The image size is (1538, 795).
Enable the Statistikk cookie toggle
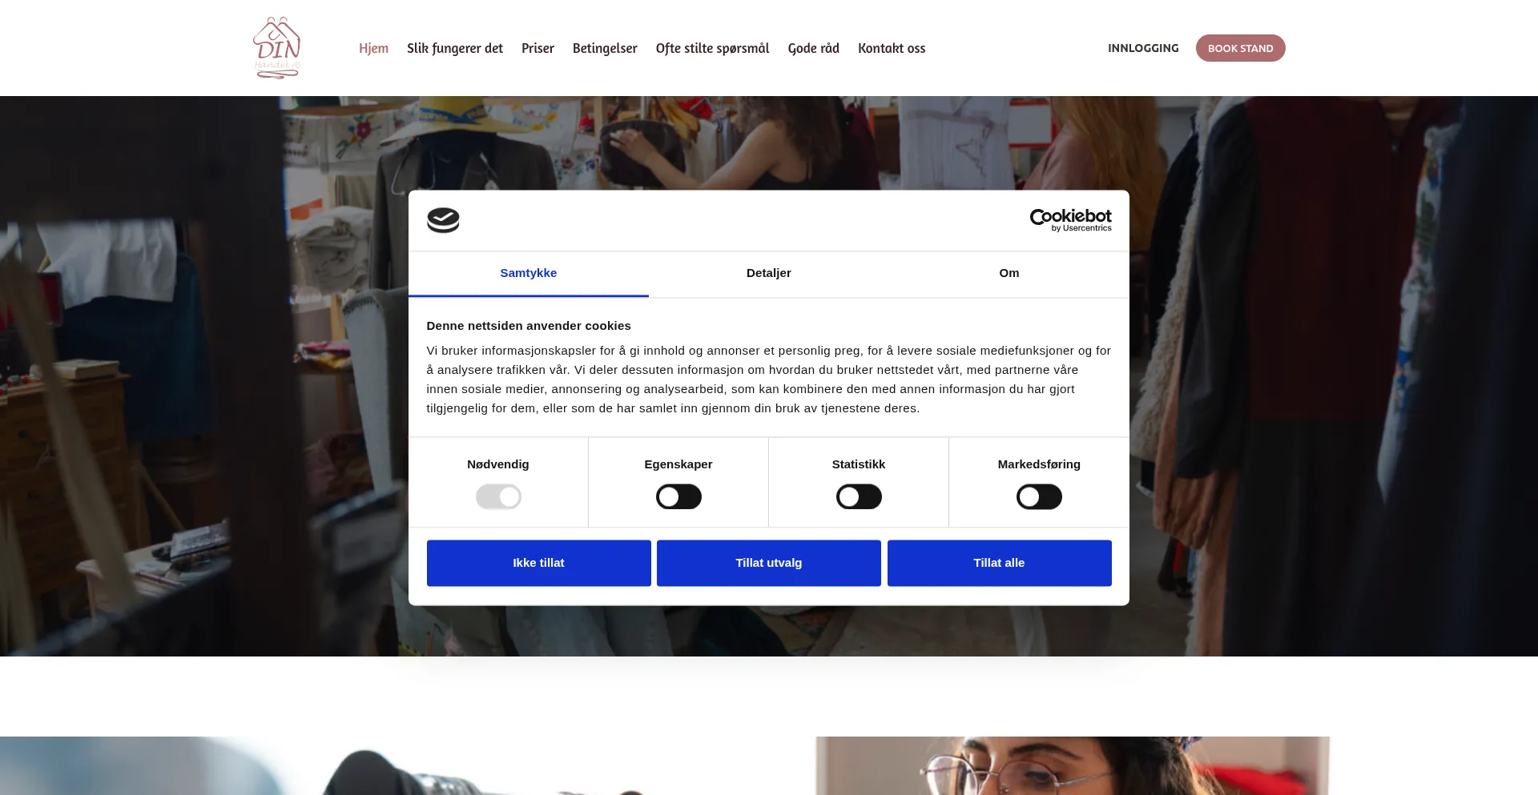click(x=859, y=497)
